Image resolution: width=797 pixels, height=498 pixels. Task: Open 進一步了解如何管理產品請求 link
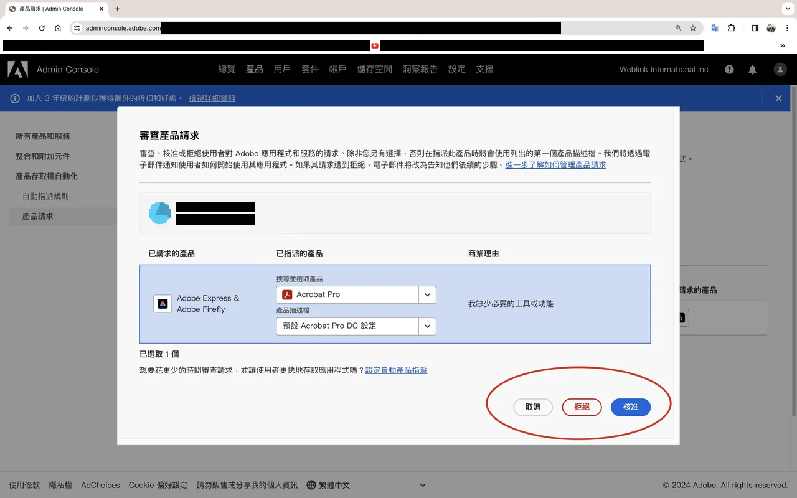tap(555, 165)
